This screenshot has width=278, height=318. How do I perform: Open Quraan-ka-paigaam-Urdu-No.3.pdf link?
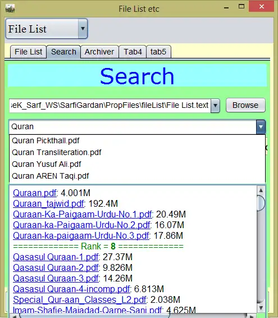point(81,236)
